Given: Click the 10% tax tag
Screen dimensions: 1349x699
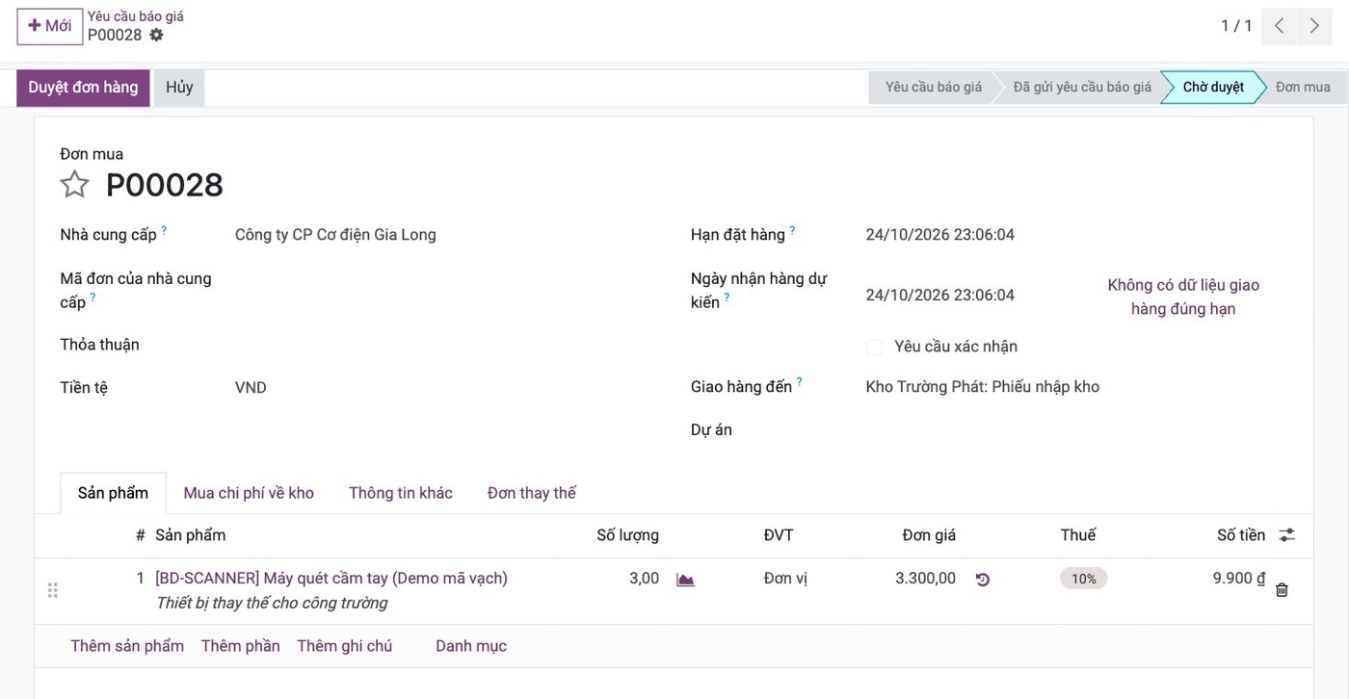Looking at the screenshot, I should coord(1084,579).
